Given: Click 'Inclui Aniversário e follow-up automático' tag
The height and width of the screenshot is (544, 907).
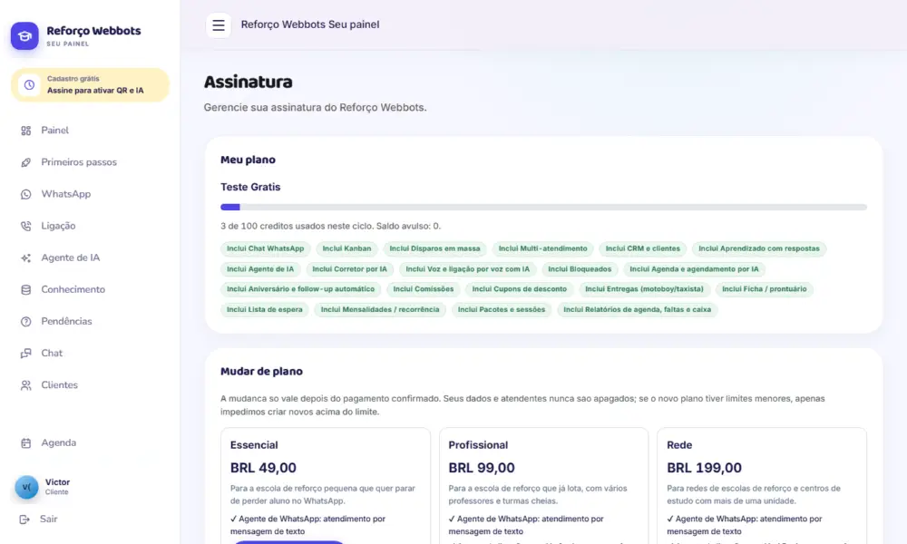Looking at the screenshot, I should click(300, 289).
